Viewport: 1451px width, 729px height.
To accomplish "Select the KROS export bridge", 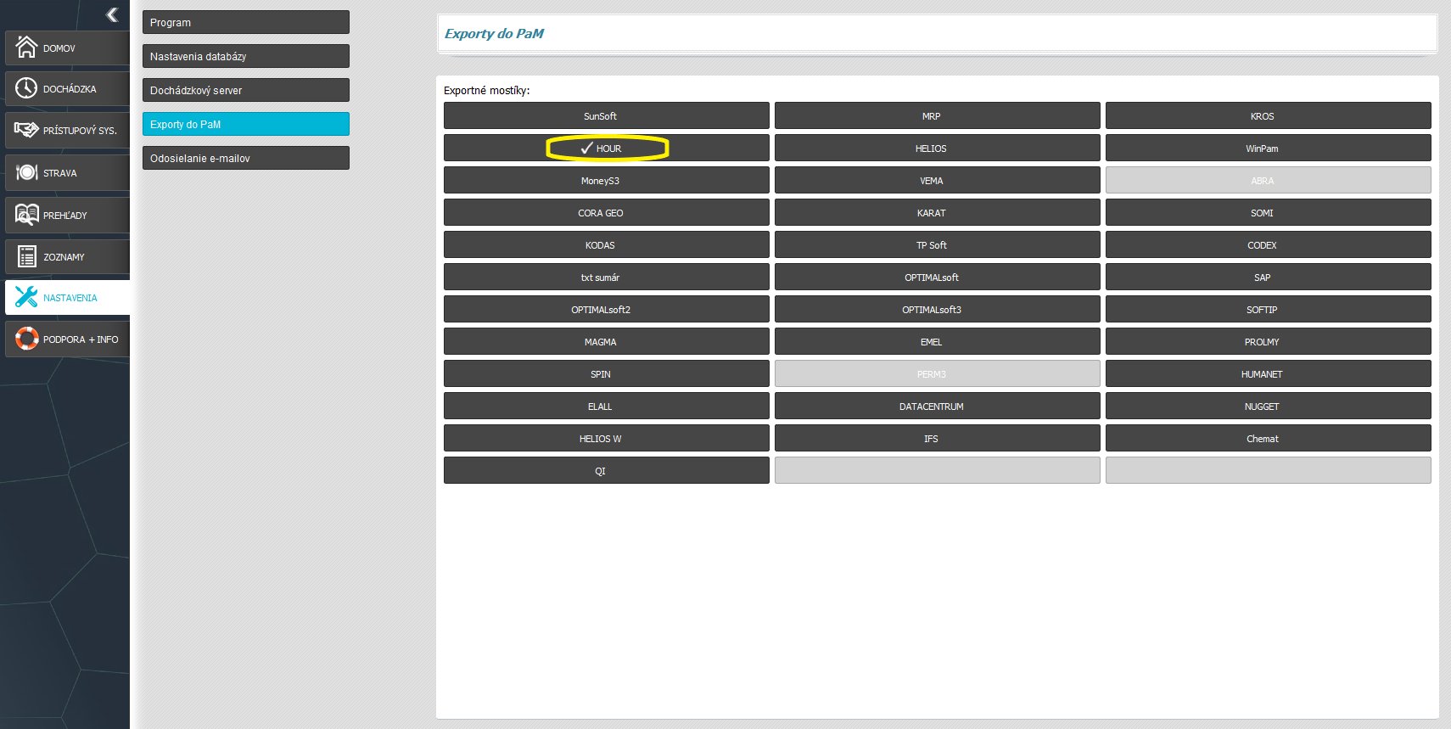I will point(1269,115).
